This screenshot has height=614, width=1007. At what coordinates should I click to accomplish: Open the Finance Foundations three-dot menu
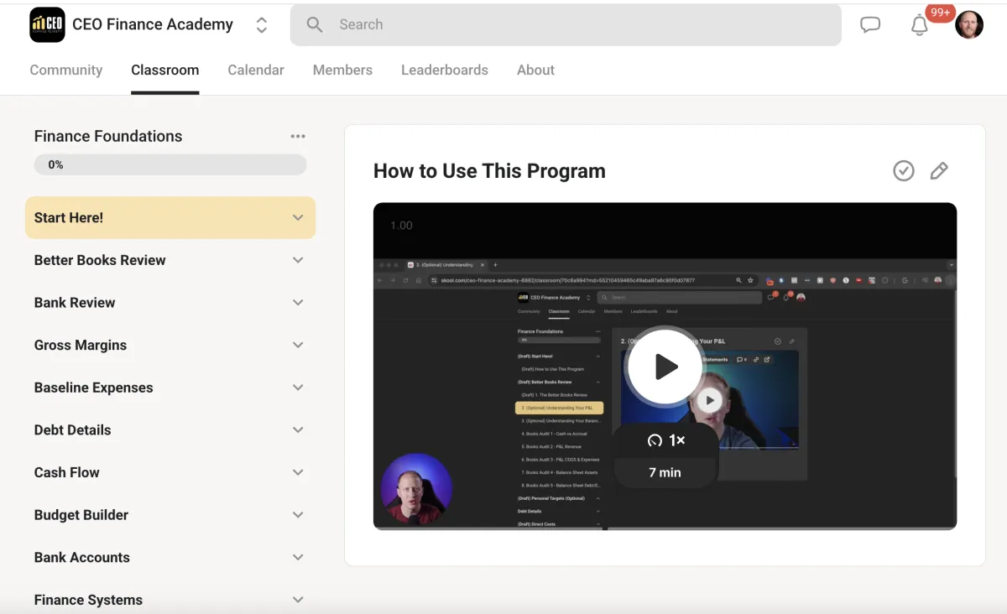point(298,137)
